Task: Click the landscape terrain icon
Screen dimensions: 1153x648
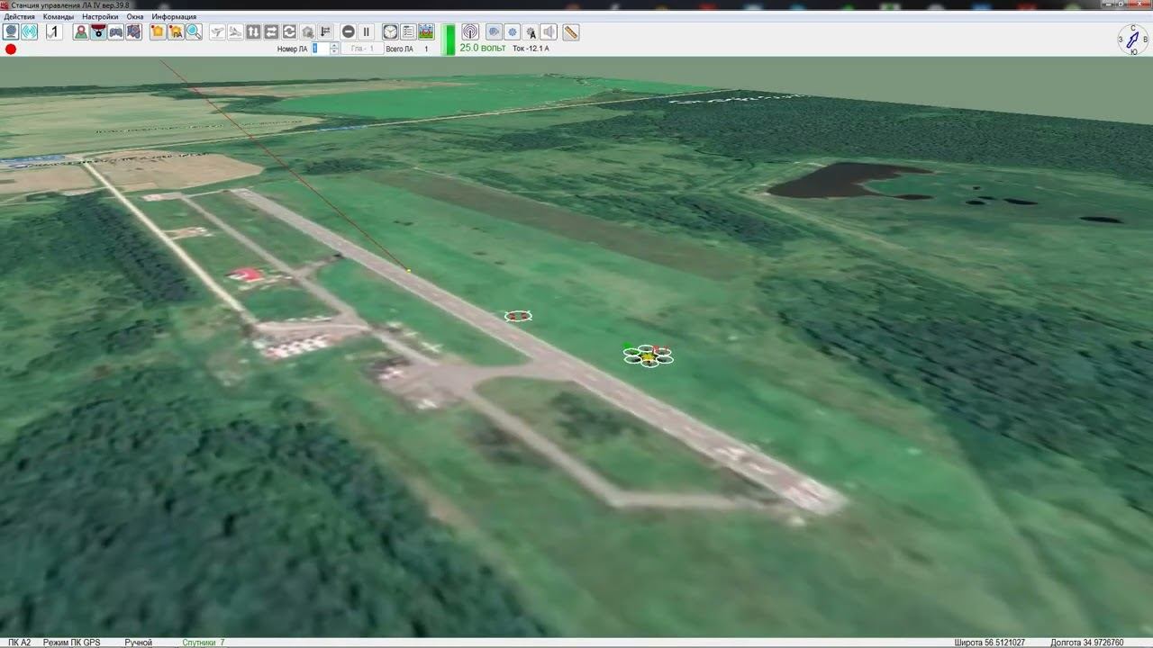Action: 426,32
